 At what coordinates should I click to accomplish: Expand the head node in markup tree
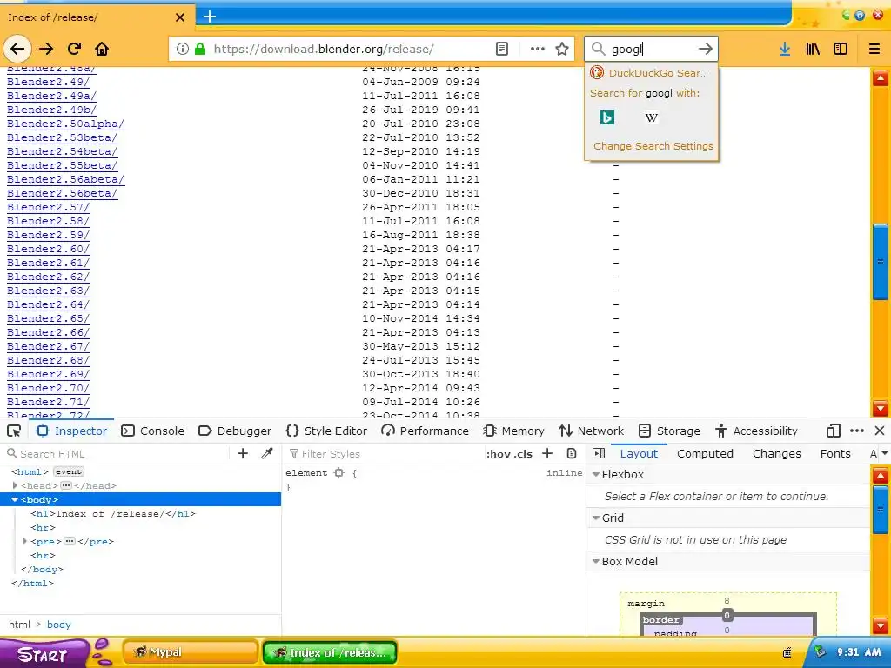(16, 485)
